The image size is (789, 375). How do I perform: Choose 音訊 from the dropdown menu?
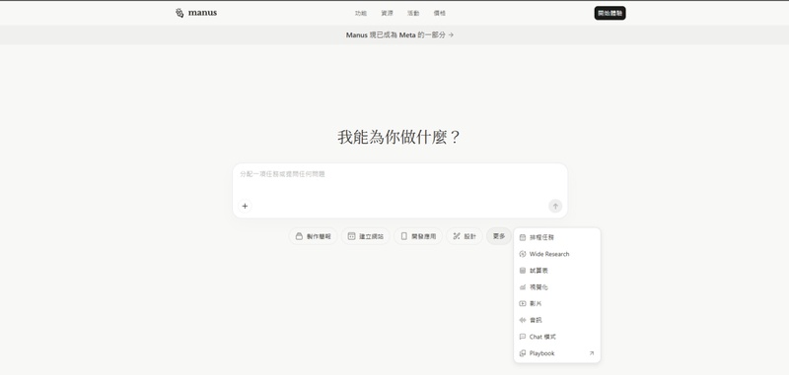pos(557,320)
